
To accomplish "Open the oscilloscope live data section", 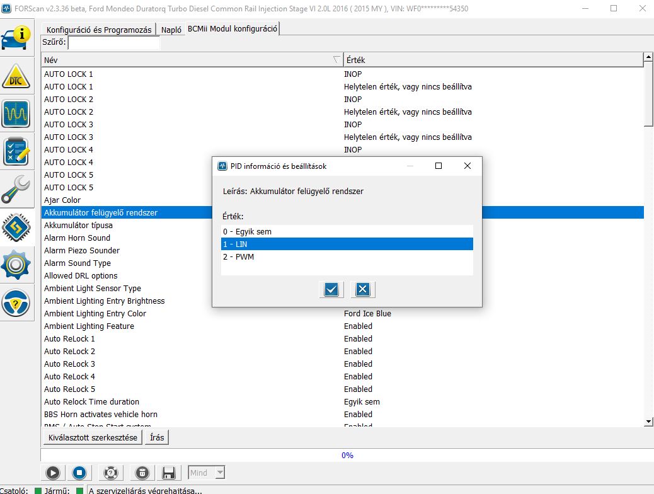I will (16, 113).
